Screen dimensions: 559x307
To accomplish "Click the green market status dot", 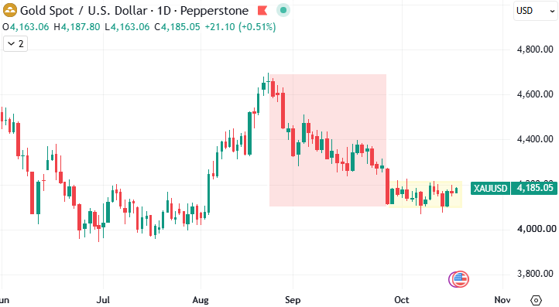I will click(x=283, y=10).
